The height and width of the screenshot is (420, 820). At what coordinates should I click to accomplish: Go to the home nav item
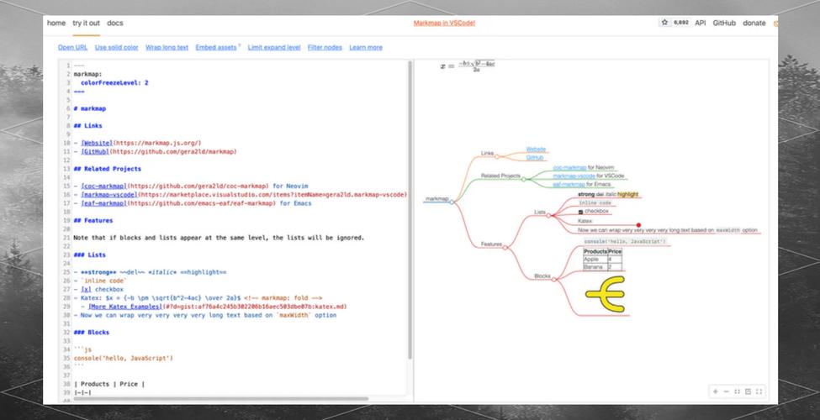[56, 23]
